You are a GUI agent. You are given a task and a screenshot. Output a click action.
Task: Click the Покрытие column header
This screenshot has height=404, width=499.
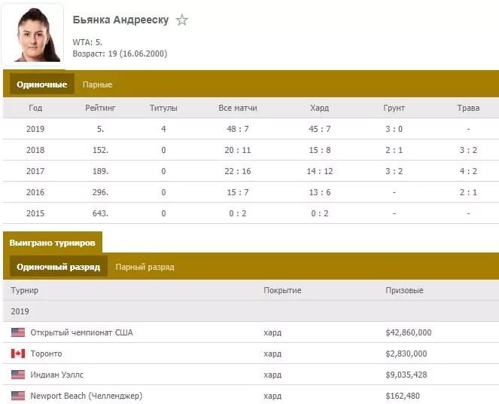click(x=282, y=290)
